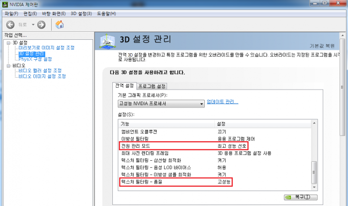Select the 전원 관리 모드 row
Screen dimensions: 348x206
tap(215, 146)
